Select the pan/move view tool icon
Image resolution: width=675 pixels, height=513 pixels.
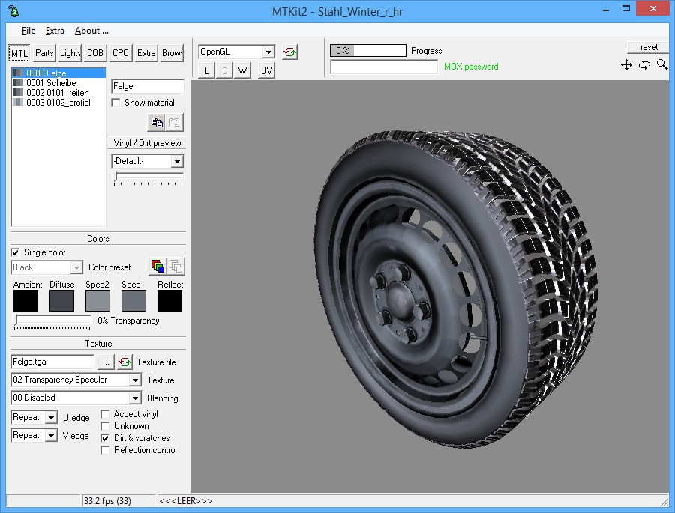[x=626, y=65]
